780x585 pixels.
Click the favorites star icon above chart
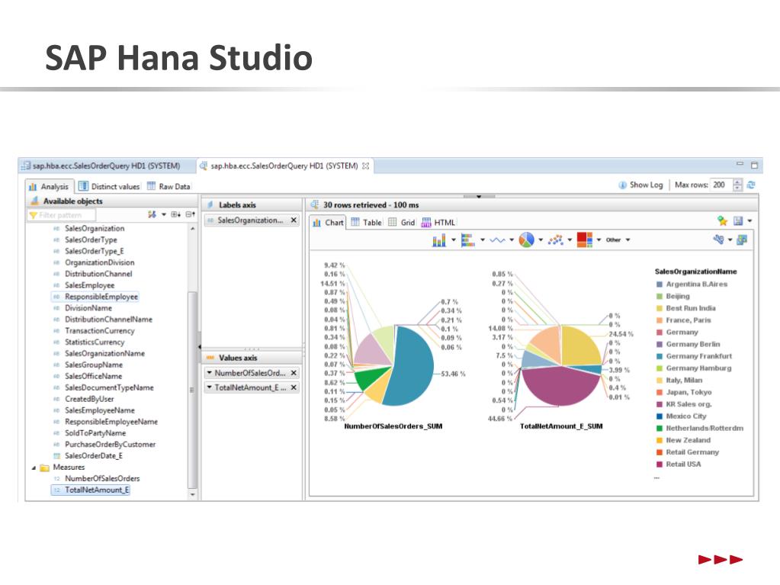(722, 220)
